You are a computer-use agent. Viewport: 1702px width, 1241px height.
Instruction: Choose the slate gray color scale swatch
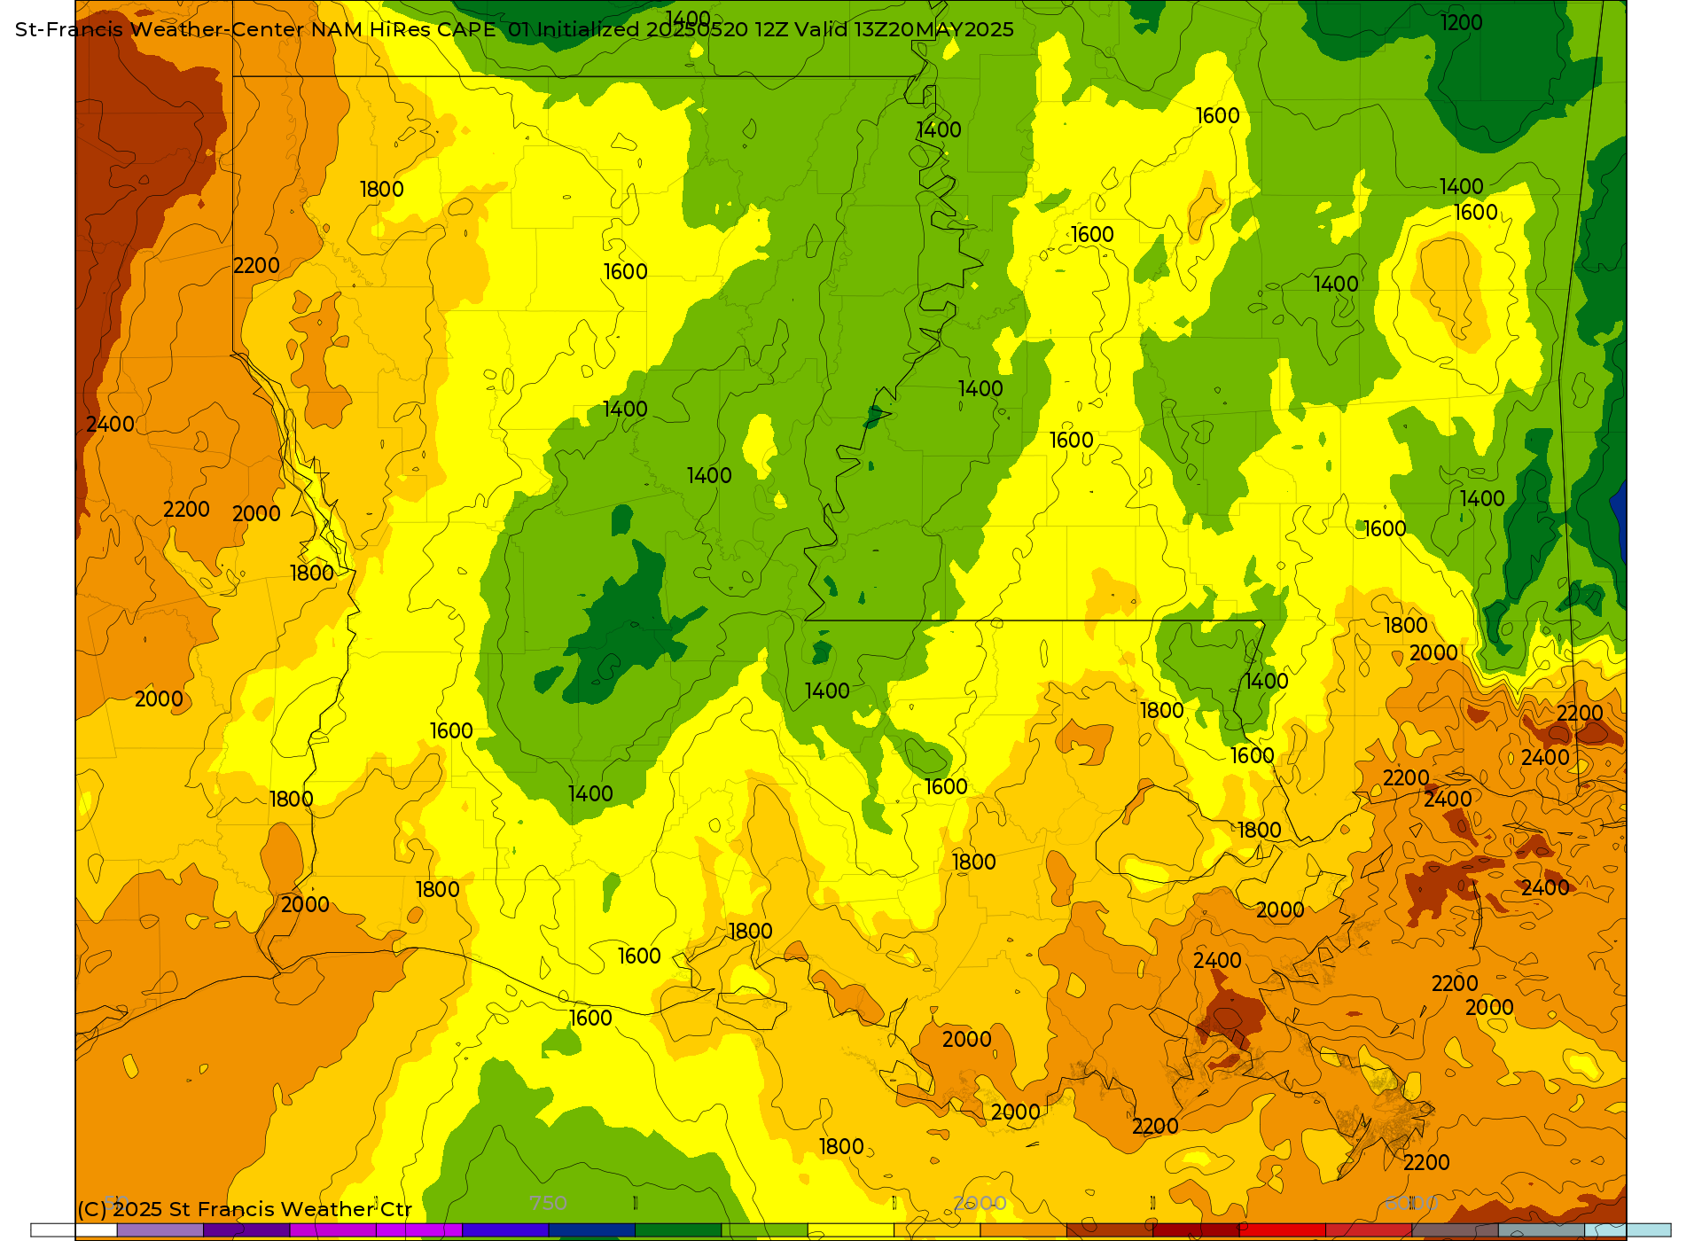click(x=1541, y=1230)
